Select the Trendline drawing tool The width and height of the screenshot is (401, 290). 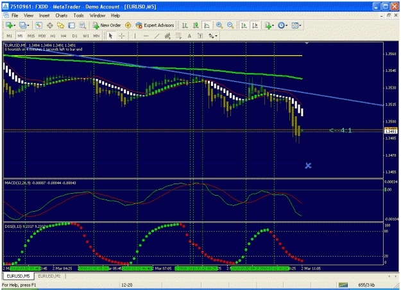(157, 36)
